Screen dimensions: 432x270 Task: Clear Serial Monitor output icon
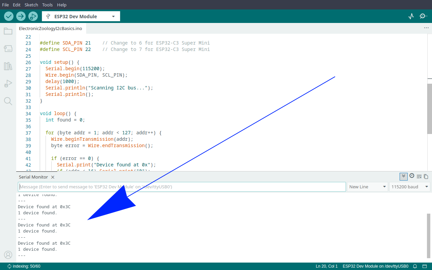(x=419, y=177)
